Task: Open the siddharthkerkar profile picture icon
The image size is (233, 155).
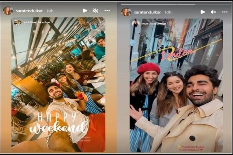Action: [17, 22]
